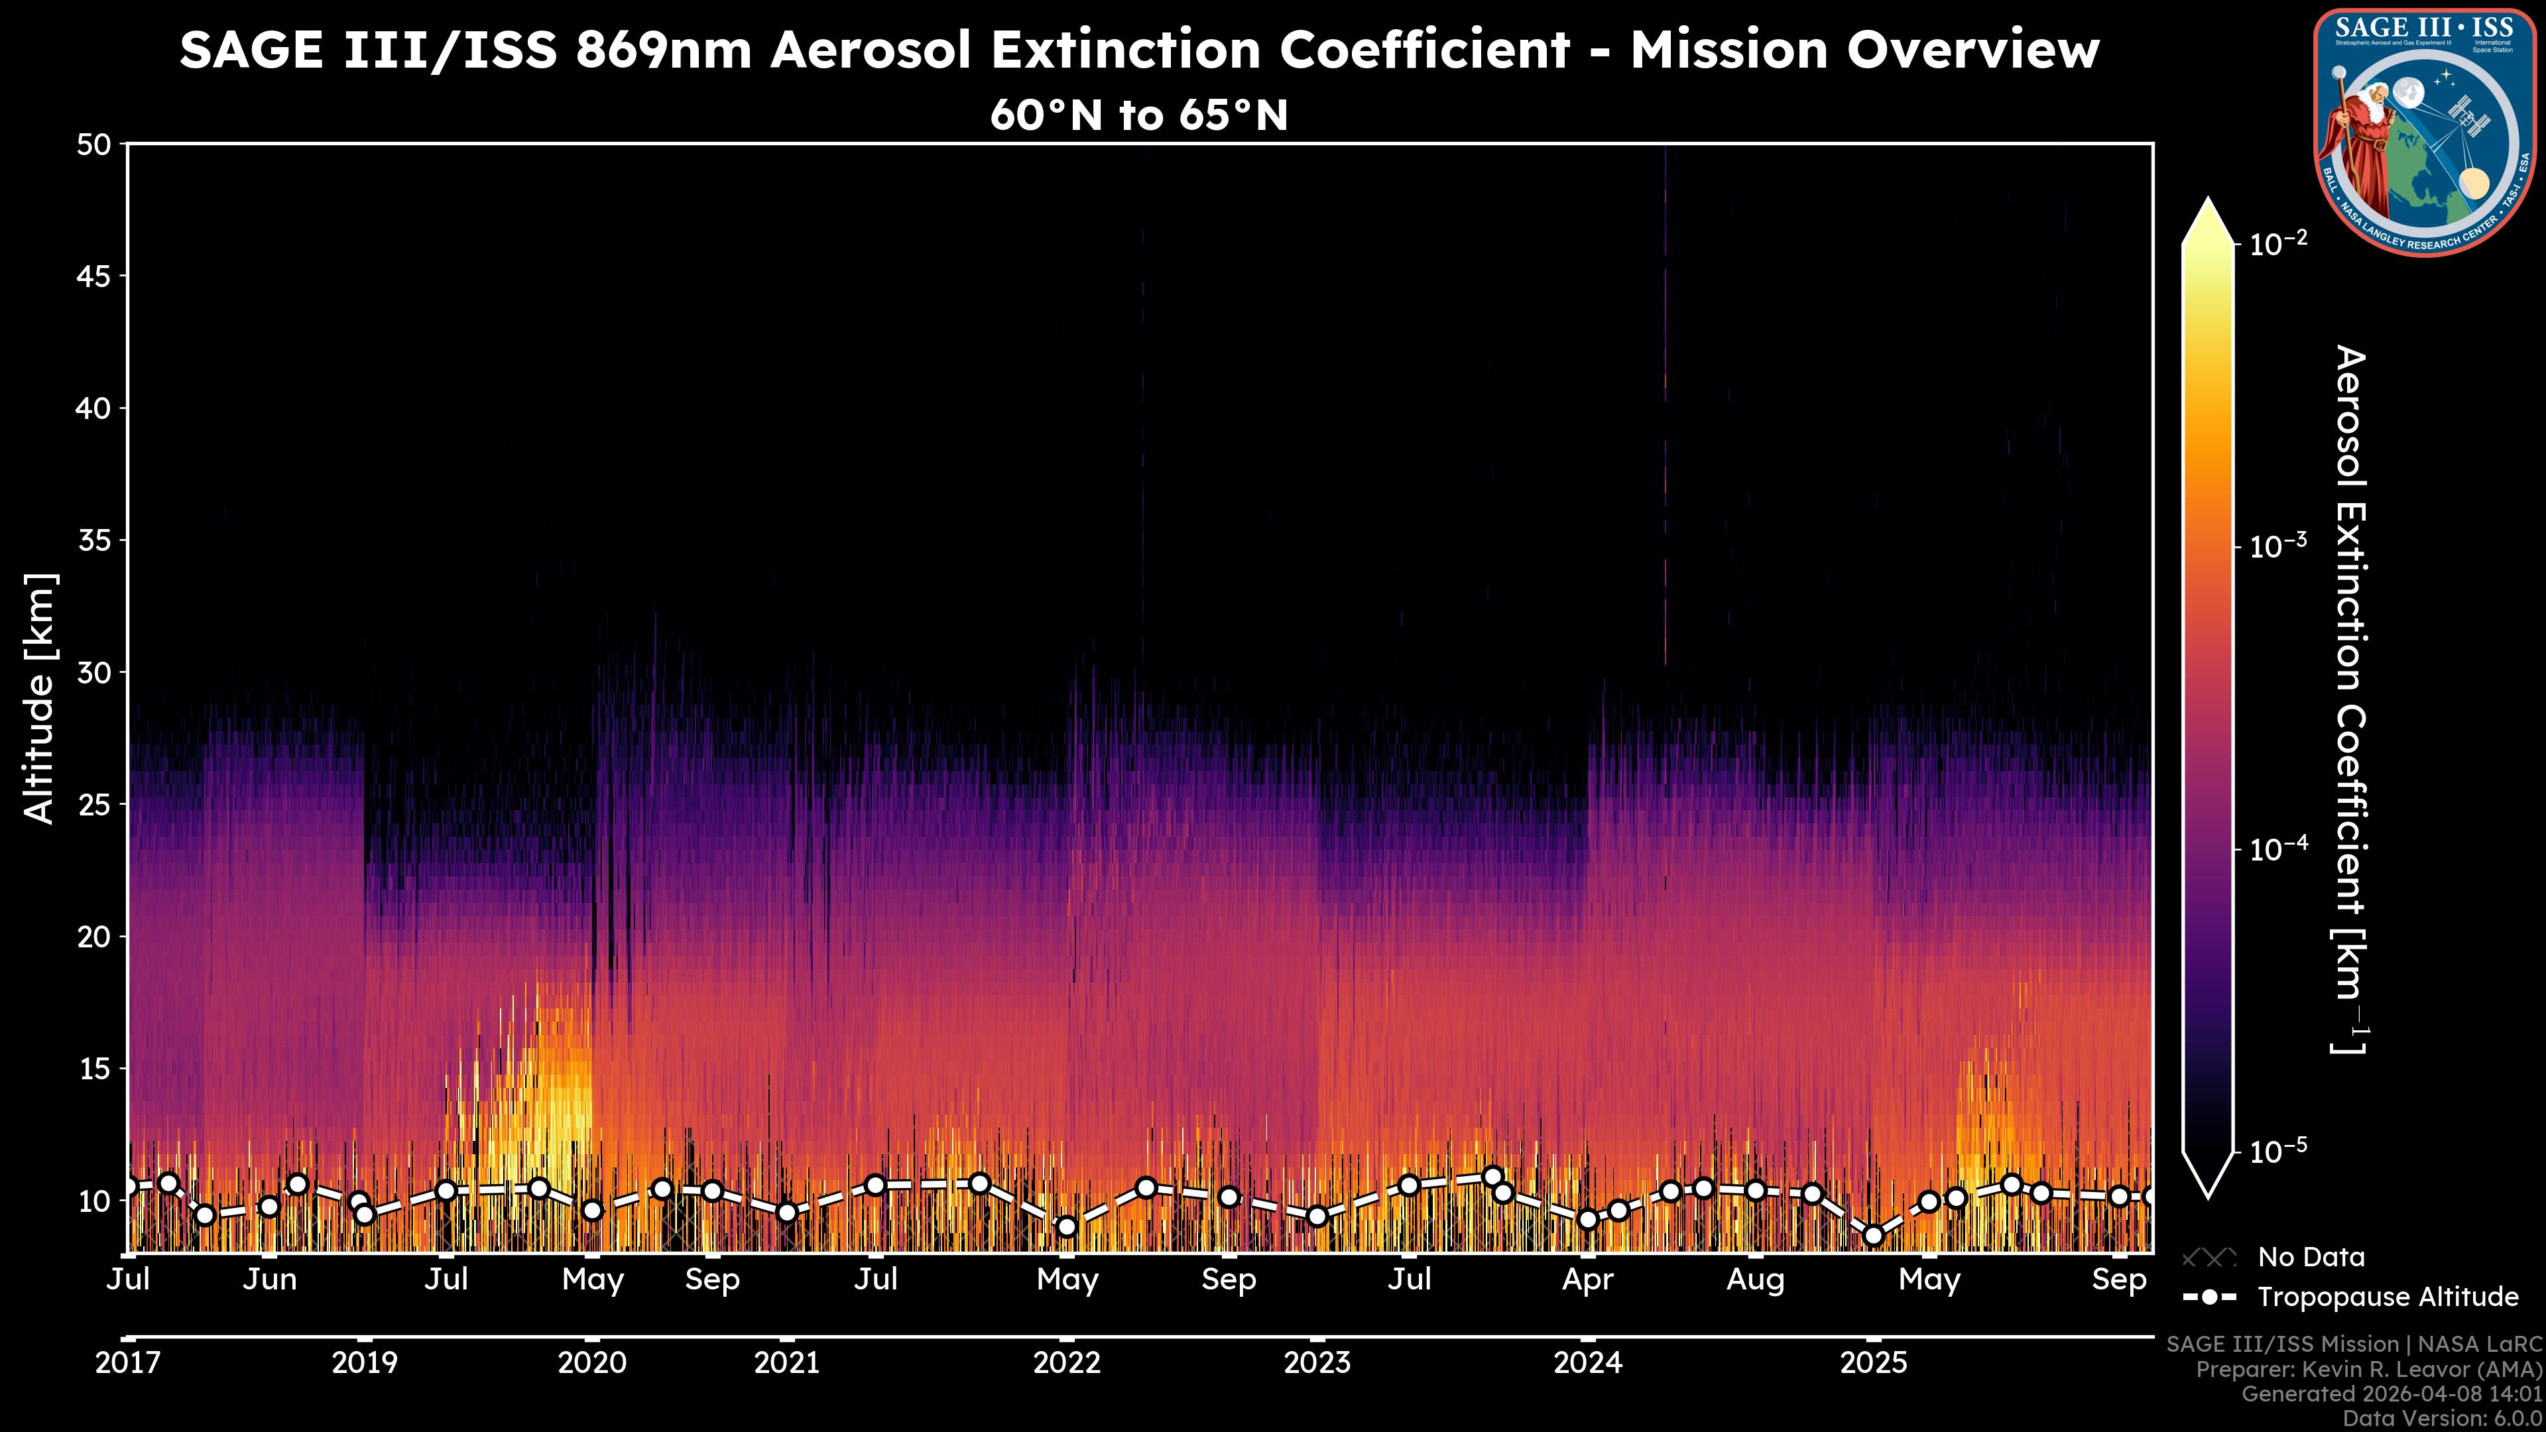Click the 10⁻⁴ colorbar tick label

tap(2279, 849)
